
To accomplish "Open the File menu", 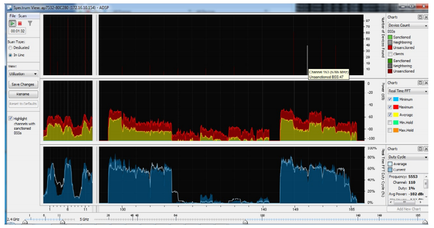I will pyautogui.click(x=13, y=16).
